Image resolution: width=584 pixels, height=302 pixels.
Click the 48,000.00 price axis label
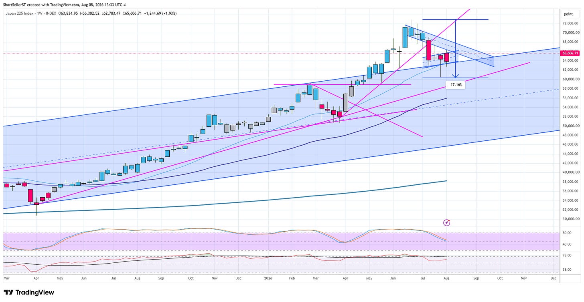[570, 135]
